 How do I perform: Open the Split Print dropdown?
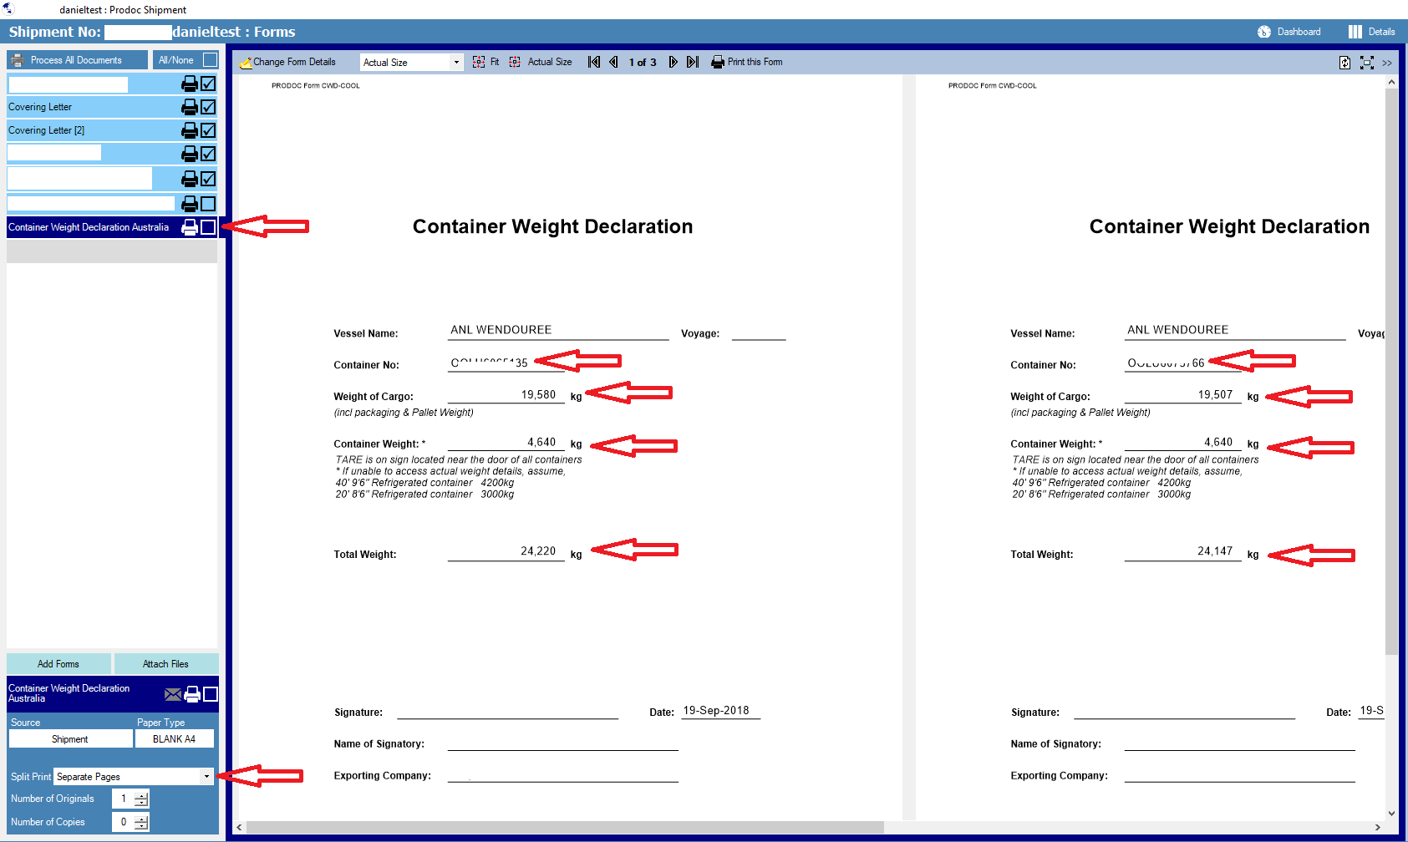[x=206, y=777]
